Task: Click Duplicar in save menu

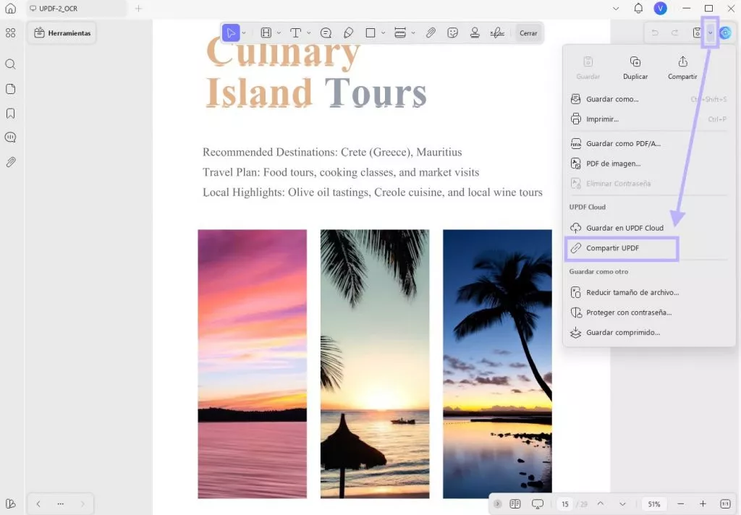Action: click(x=635, y=68)
